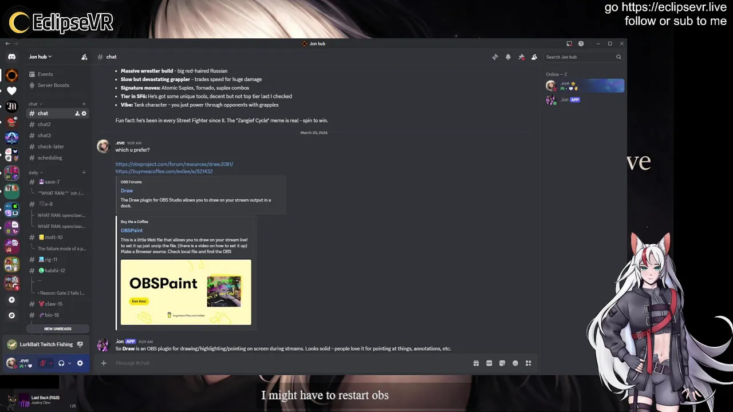Open the OBSPaint preview image
This screenshot has height=412, width=733.
coord(186,292)
